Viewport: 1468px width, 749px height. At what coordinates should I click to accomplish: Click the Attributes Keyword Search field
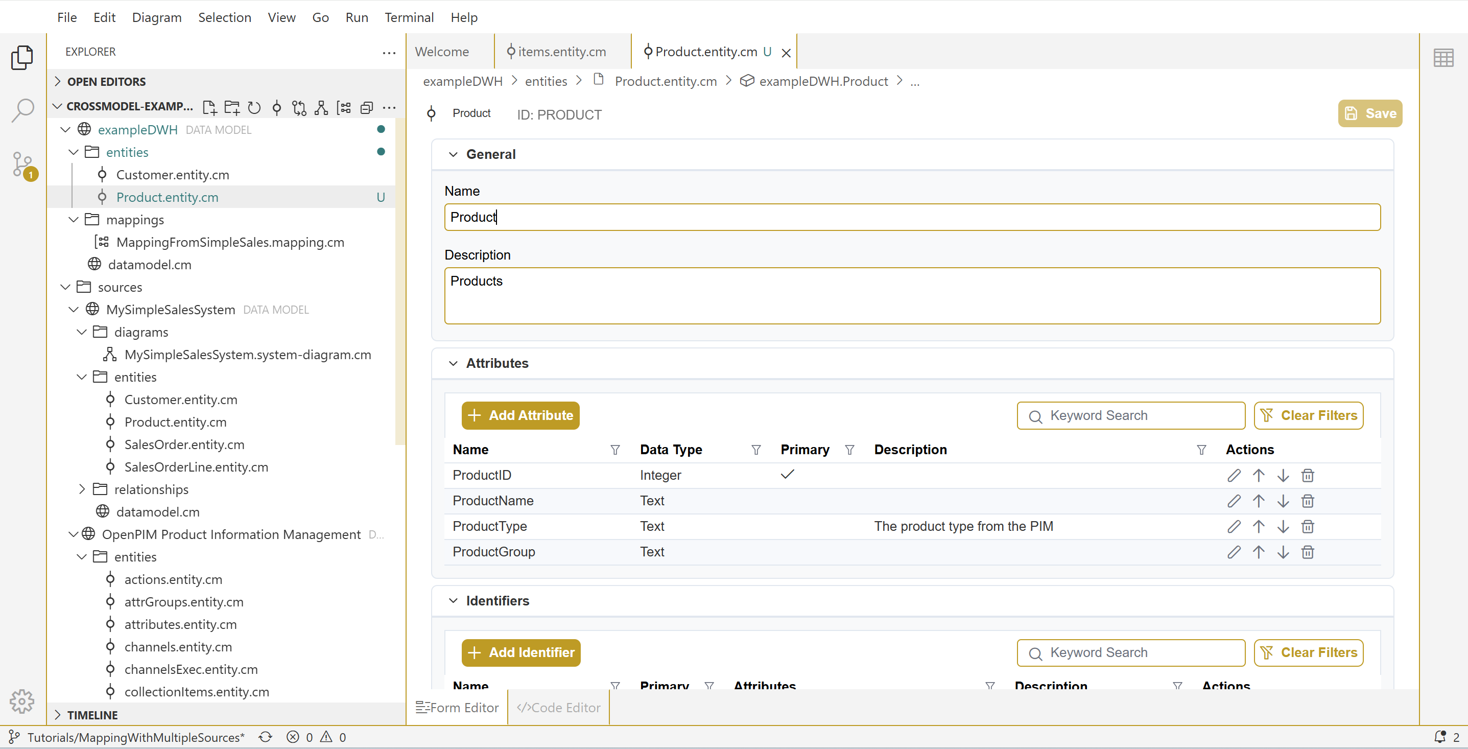point(1131,415)
